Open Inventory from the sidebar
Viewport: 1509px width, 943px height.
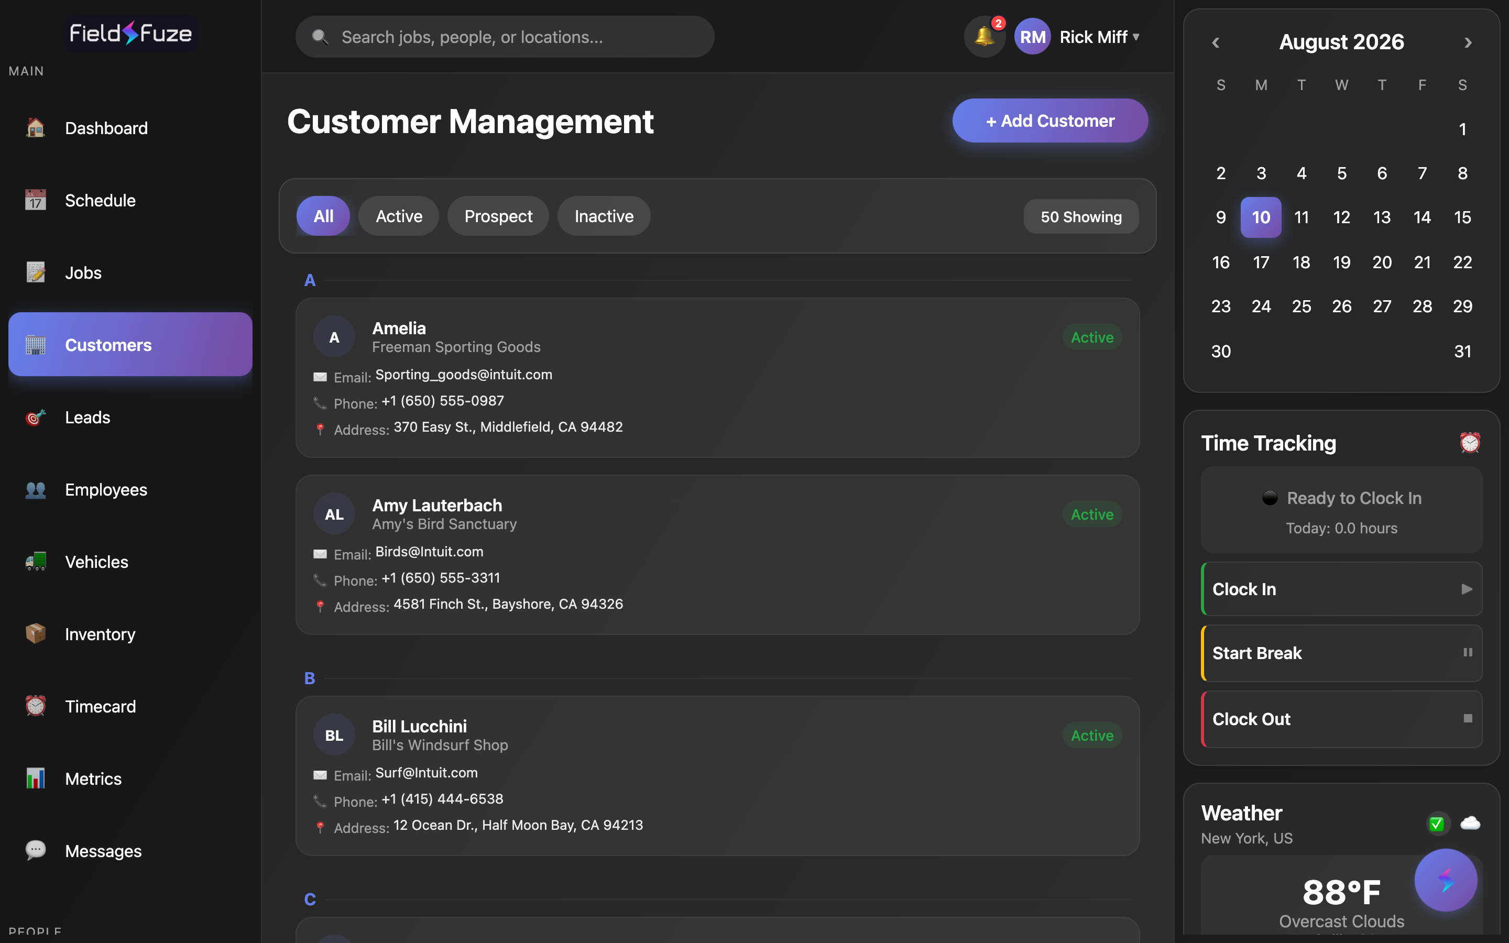[130, 634]
